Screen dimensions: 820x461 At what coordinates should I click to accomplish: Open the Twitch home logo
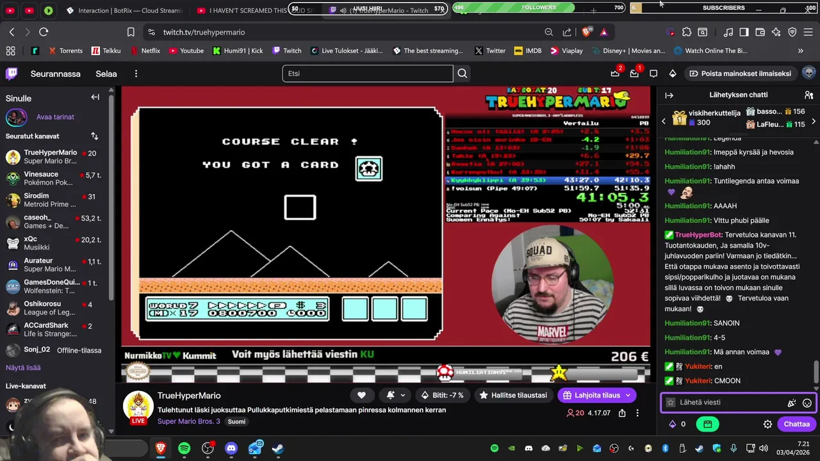pos(12,74)
